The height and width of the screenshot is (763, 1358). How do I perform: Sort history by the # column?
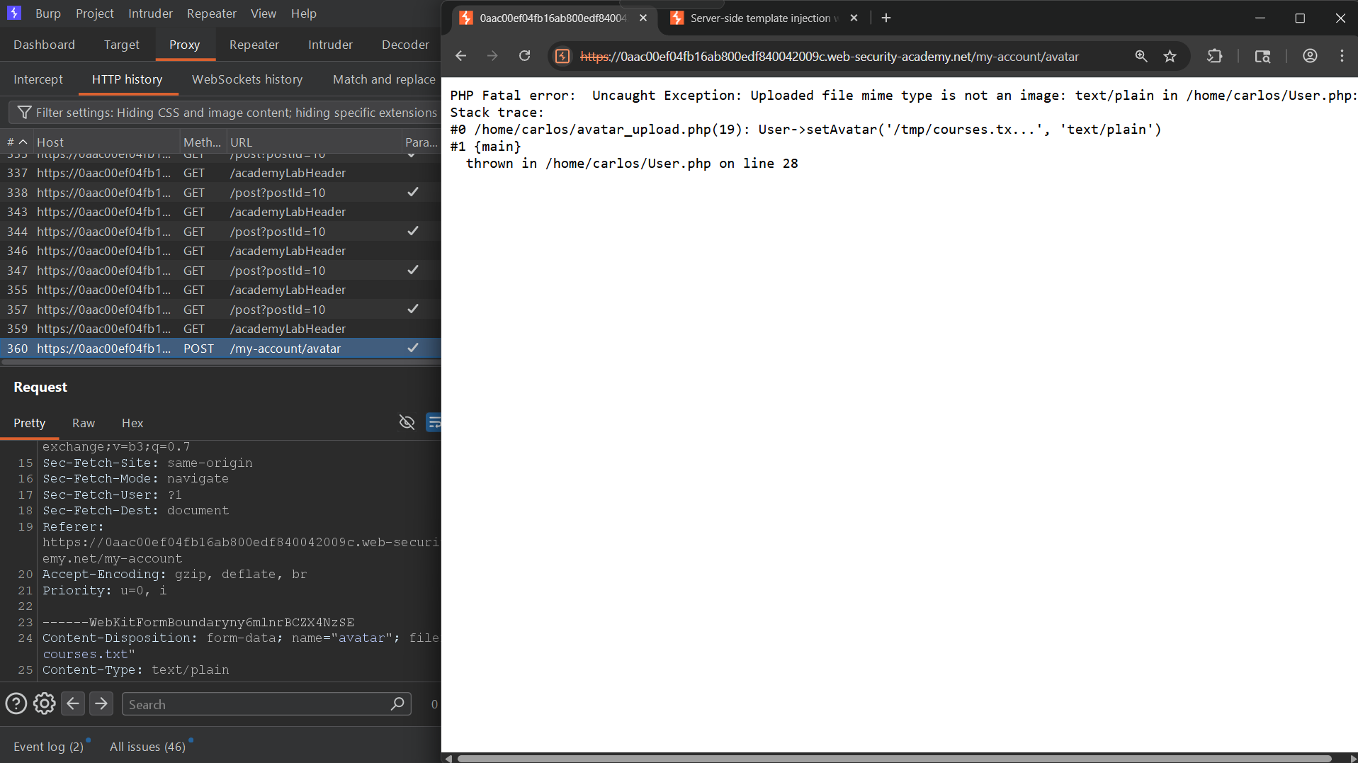point(18,142)
